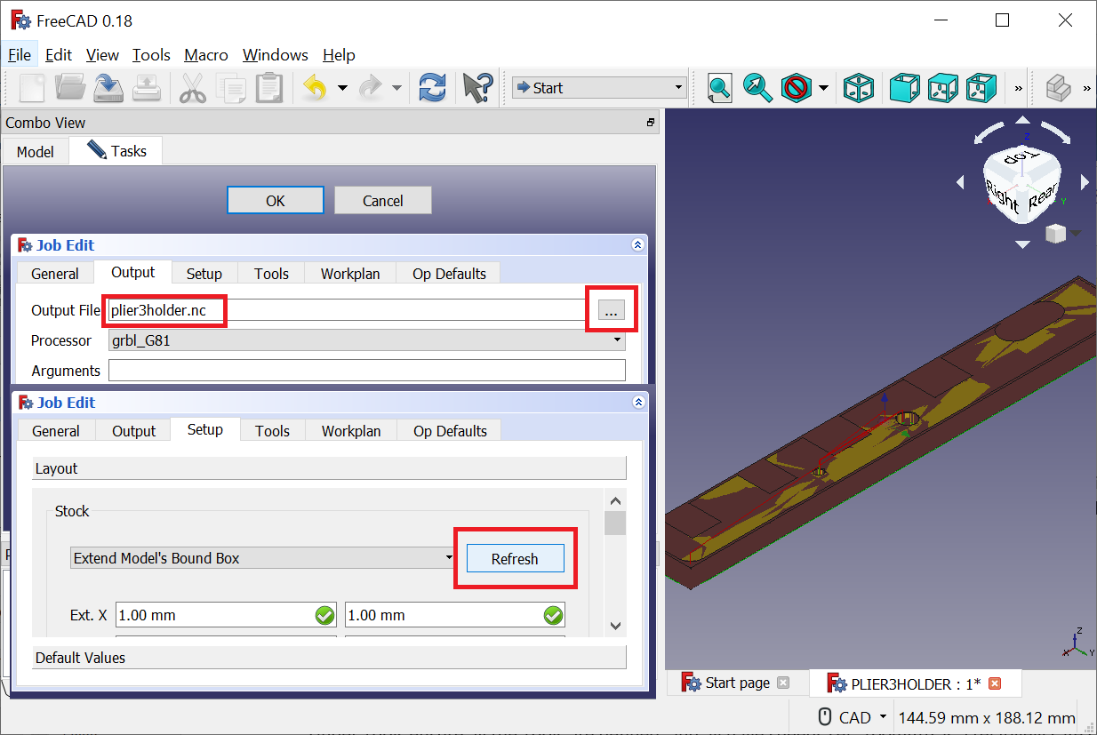Click the navigation cube's right arrow
This screenshot has width=1097, height=735.
coord(1085,182)
